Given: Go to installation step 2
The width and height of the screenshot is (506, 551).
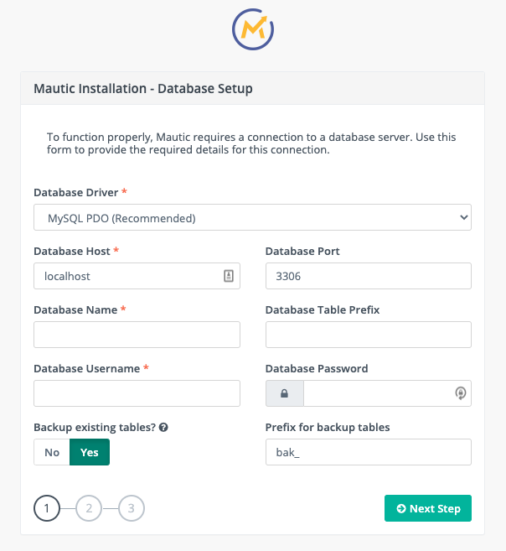Looking at the screenshot, I should pos(89,508).
